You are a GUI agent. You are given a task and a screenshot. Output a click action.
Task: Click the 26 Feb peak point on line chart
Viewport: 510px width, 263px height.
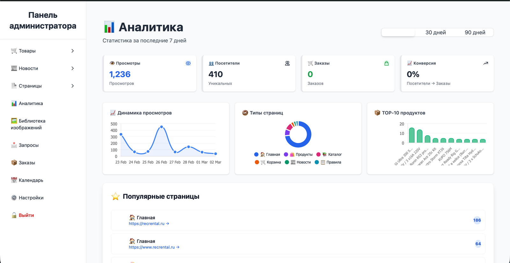pyautogui.click(x=162, y=127)
